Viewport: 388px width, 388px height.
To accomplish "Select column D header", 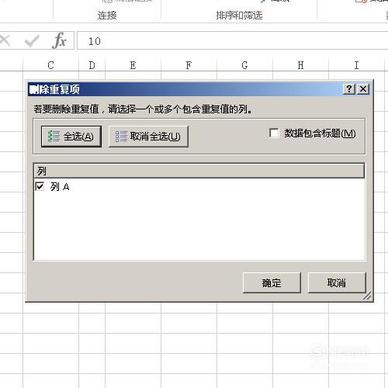I will 92,65.
